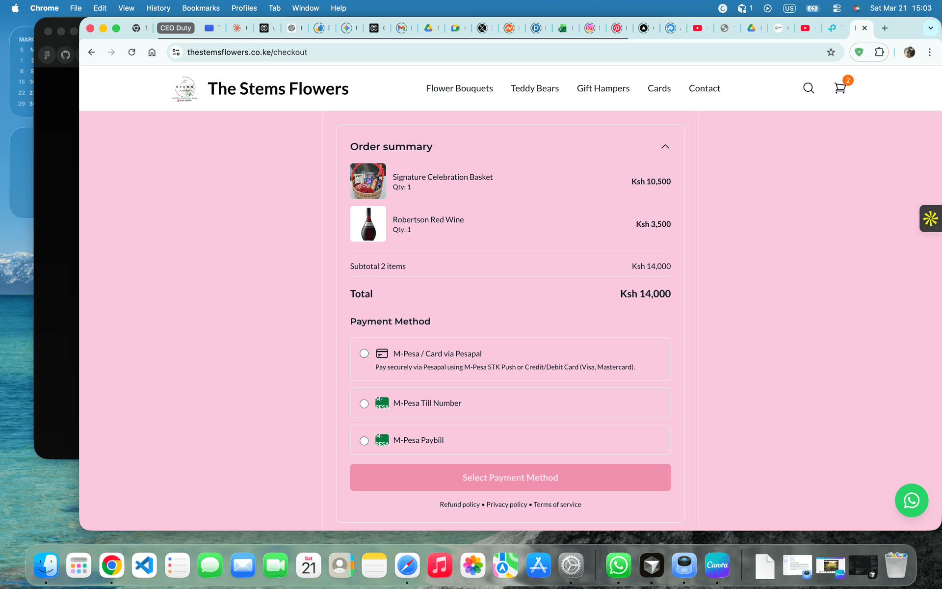
Task: Go to the browser home page
Action: pyautogui.click(x=152, y=52)
